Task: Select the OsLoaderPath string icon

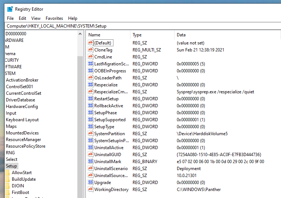Action: [x=91, y=78]
